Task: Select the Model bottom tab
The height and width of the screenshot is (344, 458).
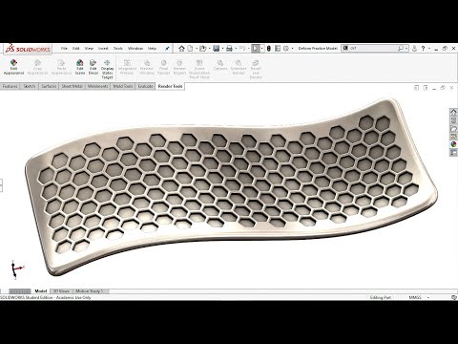Action: pos(41,291)
